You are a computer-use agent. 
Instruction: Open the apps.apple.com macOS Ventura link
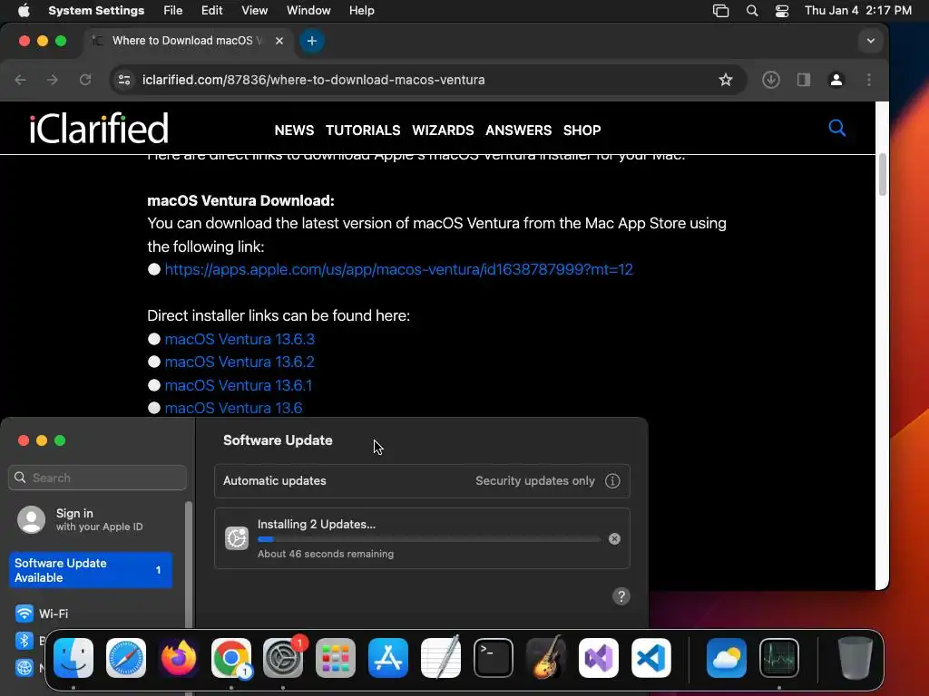(399, 269)
